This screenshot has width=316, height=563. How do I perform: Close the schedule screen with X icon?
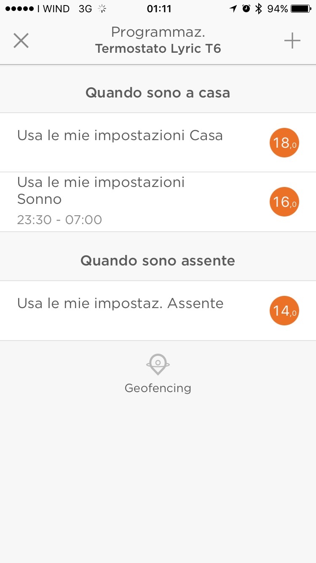coord(21,41)
